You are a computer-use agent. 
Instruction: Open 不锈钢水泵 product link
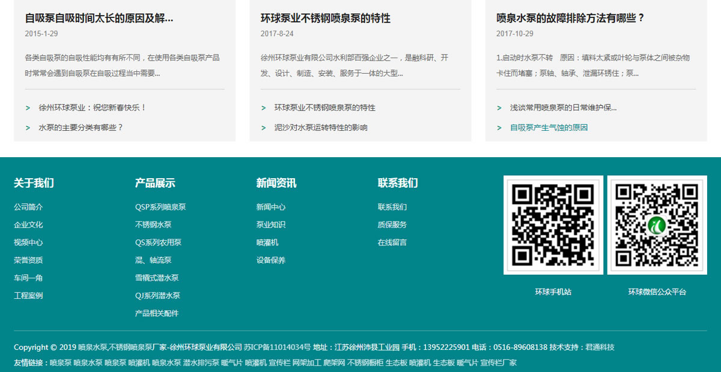point(153,225)
